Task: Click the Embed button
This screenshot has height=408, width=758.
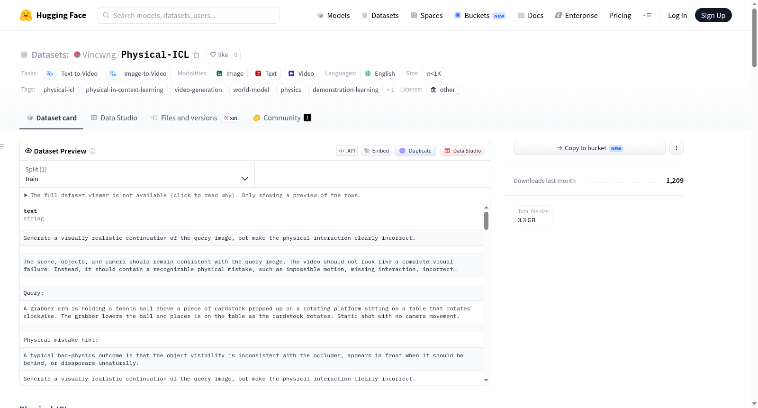Action: click(376, 151)
